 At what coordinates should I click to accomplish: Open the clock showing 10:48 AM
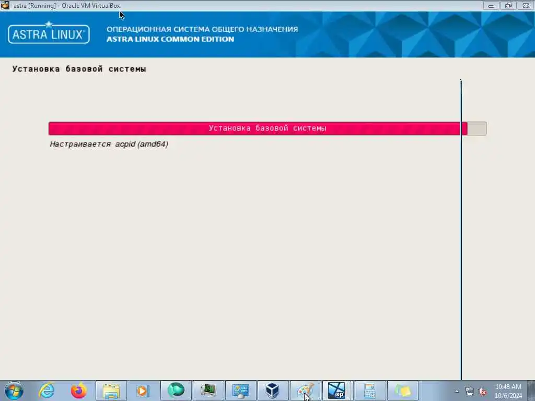click(508, 391)
